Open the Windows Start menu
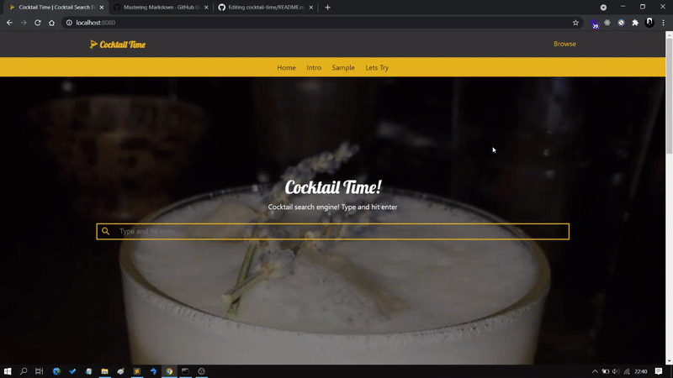 pyautogui.click(x=8, y=371)
